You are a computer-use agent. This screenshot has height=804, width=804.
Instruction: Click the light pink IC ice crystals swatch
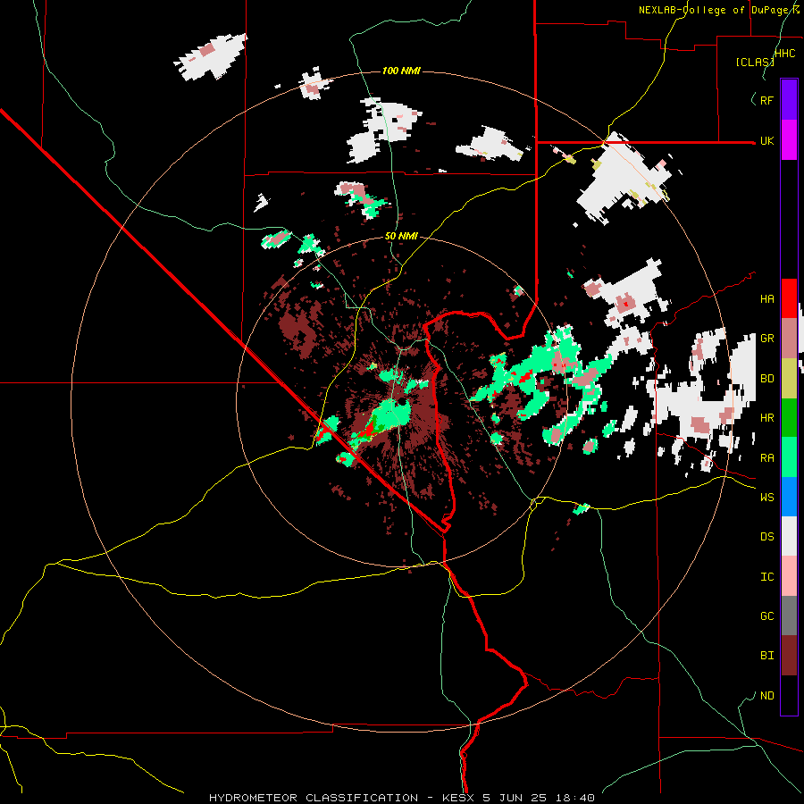click(789, 576)
